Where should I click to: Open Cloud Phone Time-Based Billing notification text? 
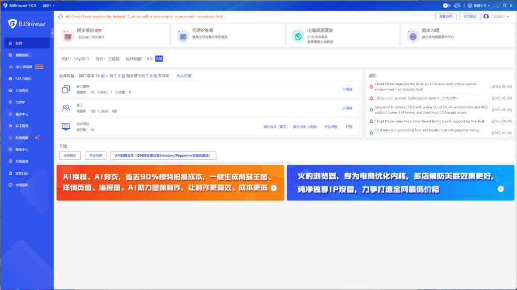(x=430, y=121)
